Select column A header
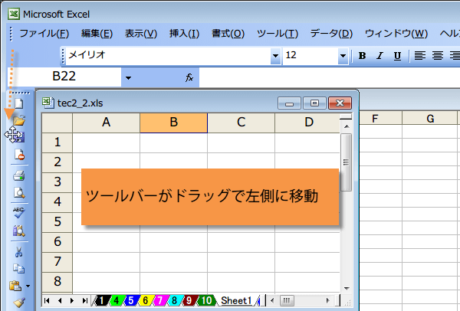 [107, 123]
